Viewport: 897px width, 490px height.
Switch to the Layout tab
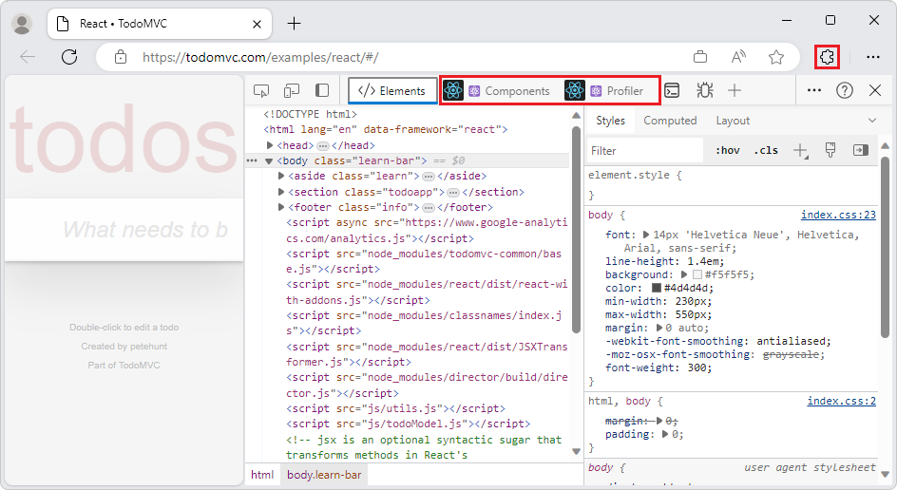point(733,121)
